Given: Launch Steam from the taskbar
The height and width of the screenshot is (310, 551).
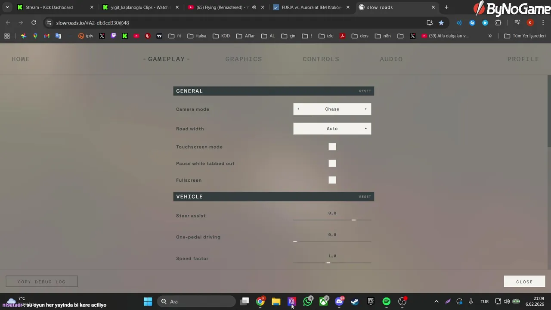Looking at the screenshot, I should 355,301.
